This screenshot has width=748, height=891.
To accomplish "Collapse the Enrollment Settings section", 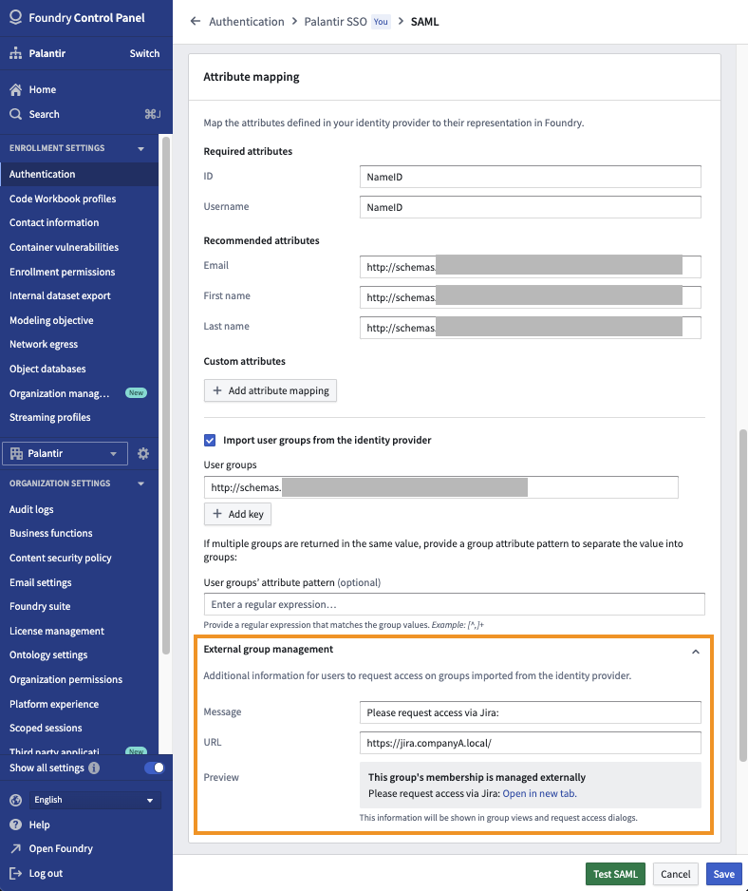I will (x=140, y=149).
